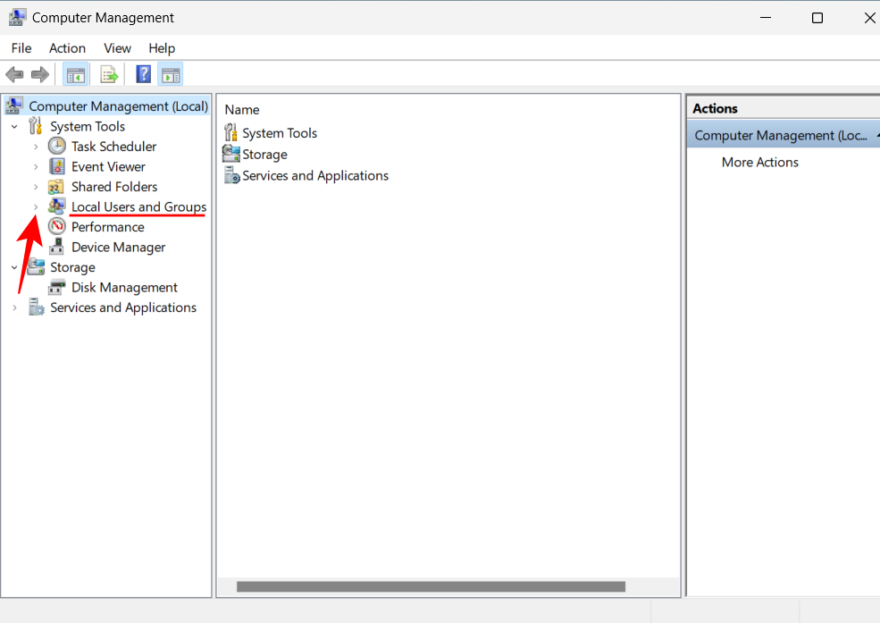880x623 pixels.
Task: Open Task Scheduler in System Tools
Action: click(111, 146)
